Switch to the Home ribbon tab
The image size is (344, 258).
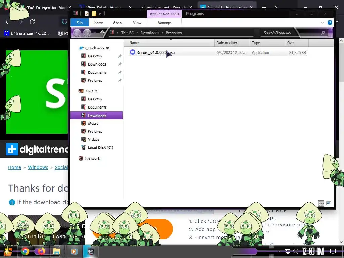pyautogui.click(x=98, y=23)
